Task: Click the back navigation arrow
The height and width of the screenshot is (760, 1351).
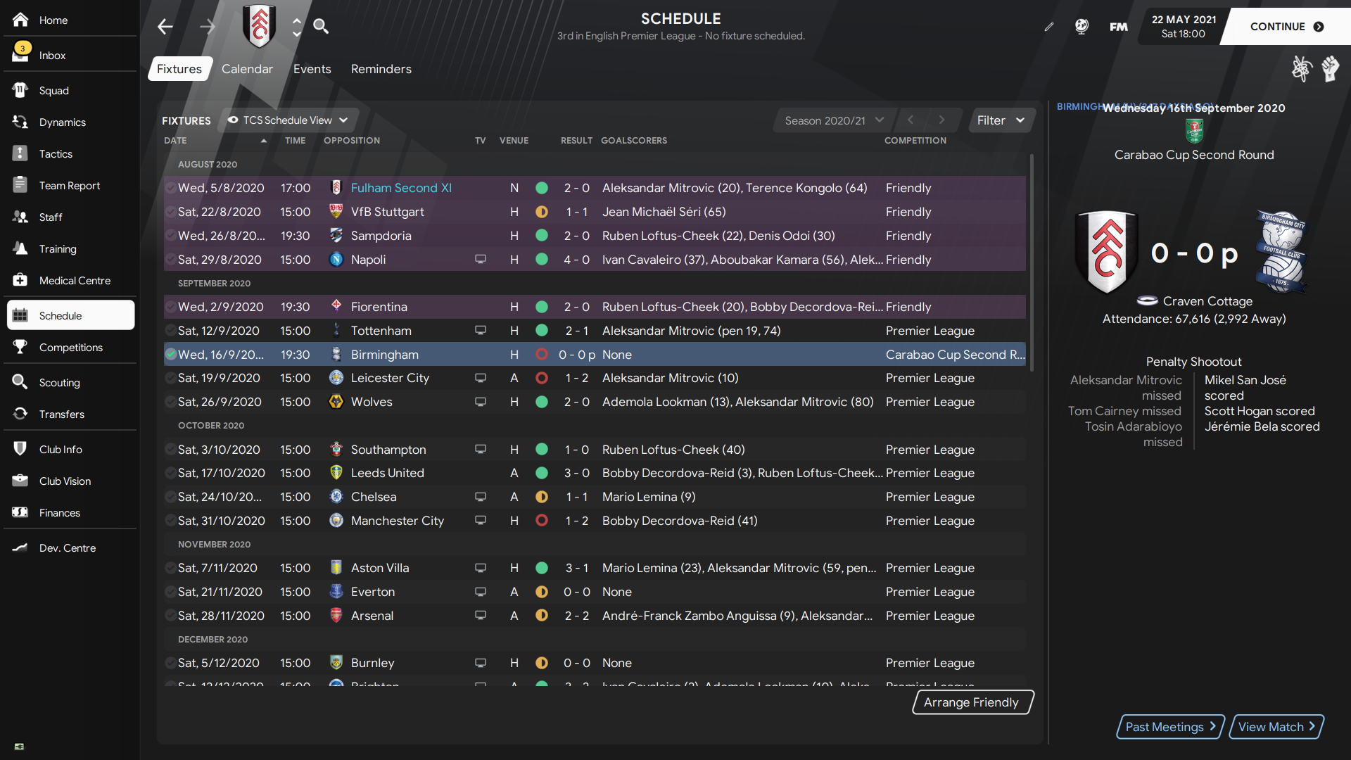Action: pyautogui.click(x=165, y=27)
